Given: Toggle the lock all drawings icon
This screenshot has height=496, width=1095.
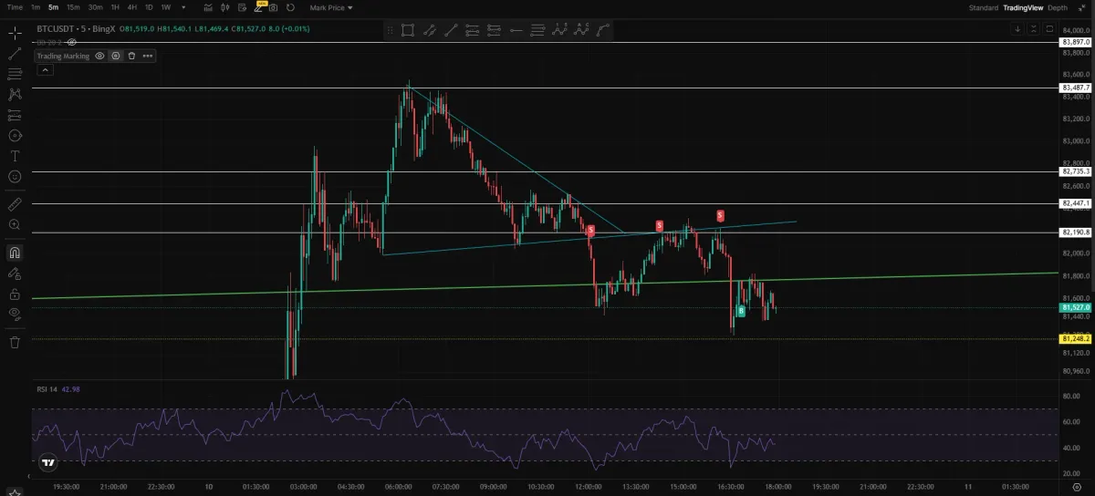Looking at the screenshot, I should tap(15, 294).
